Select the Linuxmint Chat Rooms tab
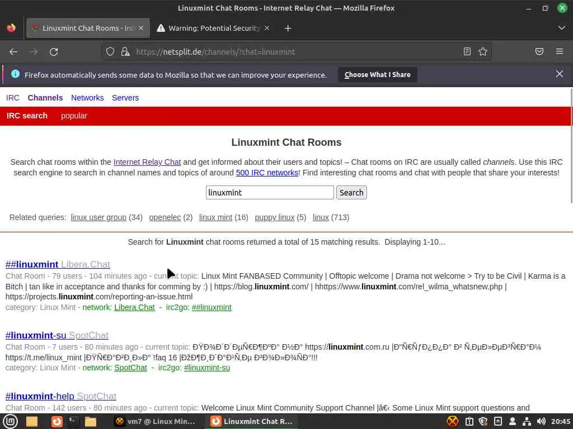 pyautogui.click(x=88, y=28)
